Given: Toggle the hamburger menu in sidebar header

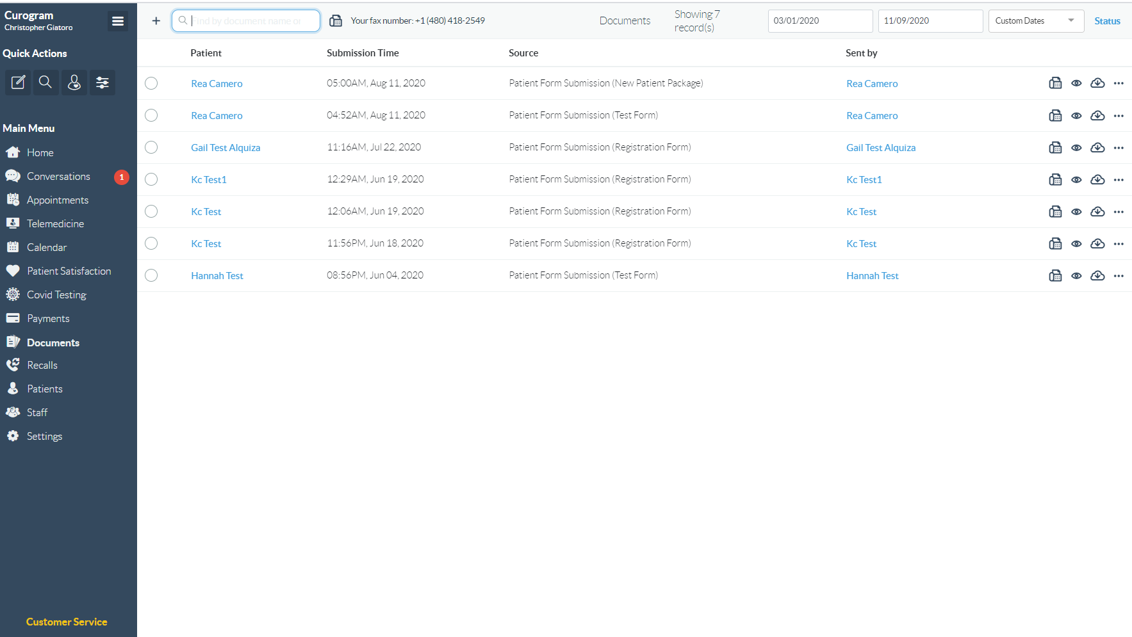Looking at the screenshot, I should [x=118, y=21].
